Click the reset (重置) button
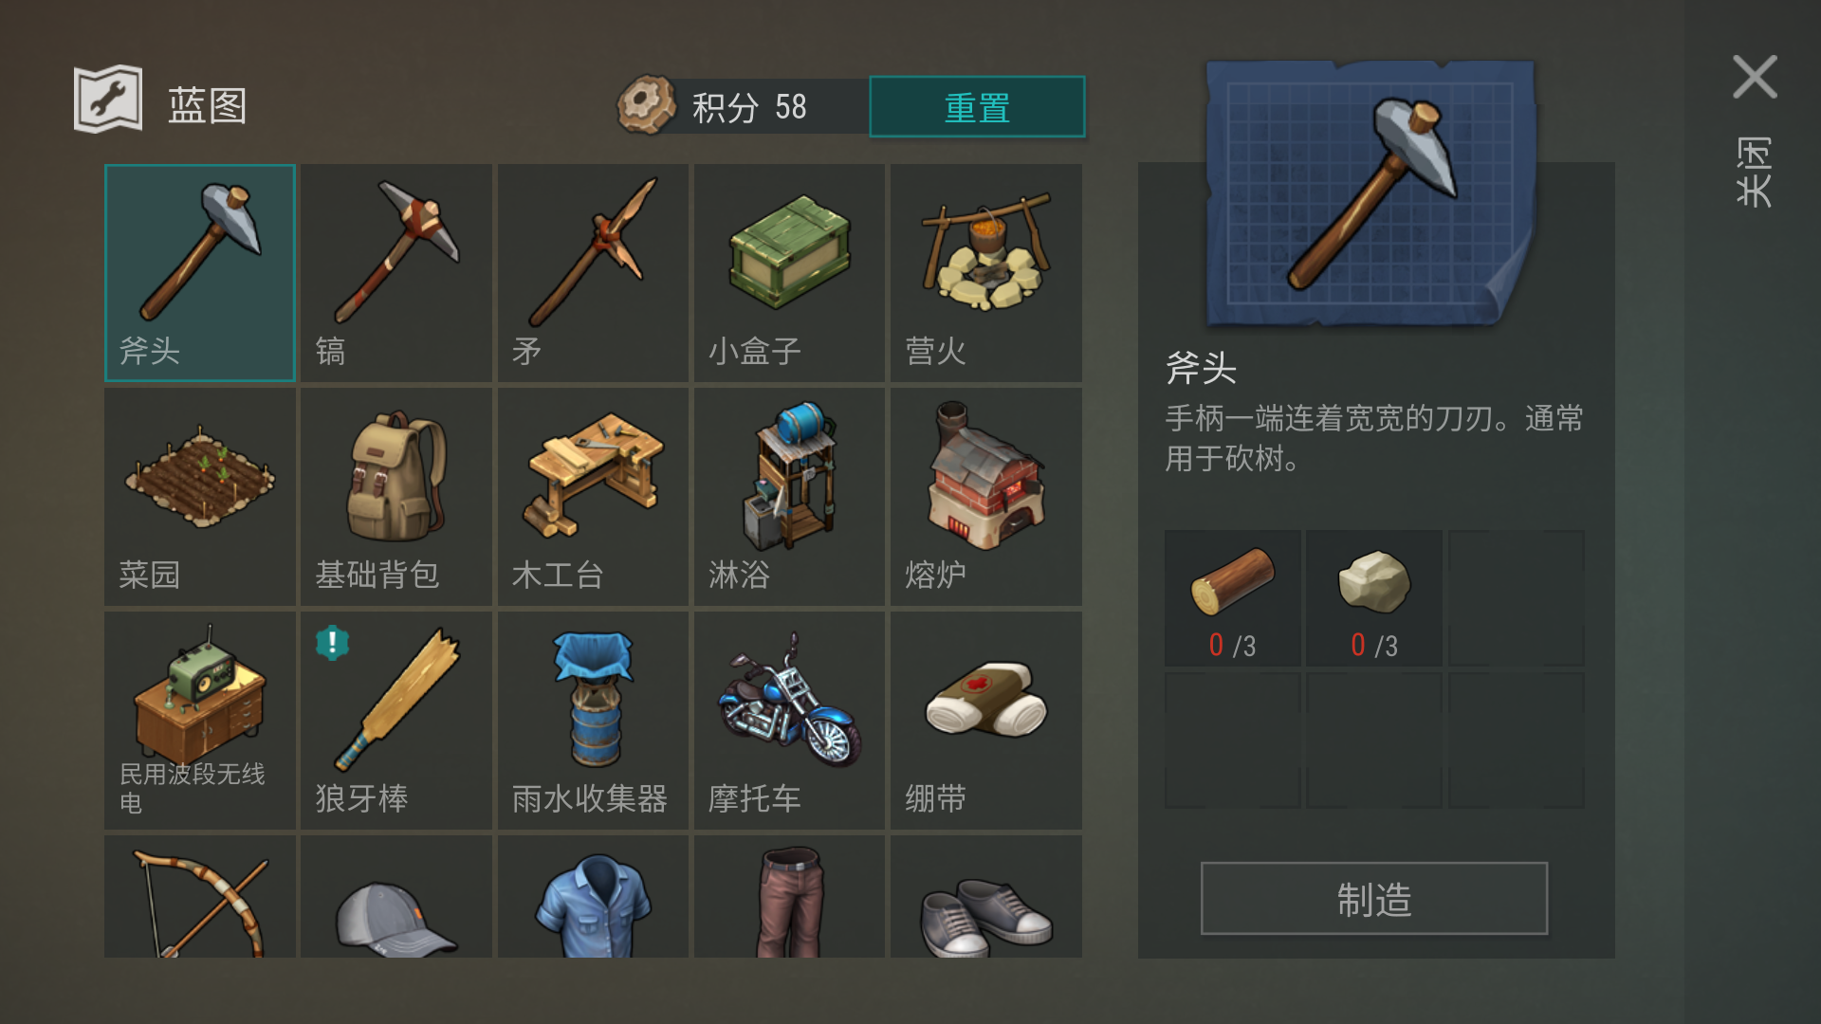Viewport: 1821px width, 1024px height. [977, 107]
